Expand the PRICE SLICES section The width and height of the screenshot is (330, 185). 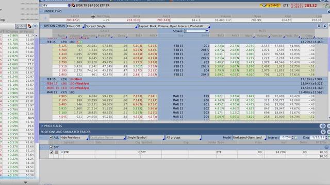point(42,126)
